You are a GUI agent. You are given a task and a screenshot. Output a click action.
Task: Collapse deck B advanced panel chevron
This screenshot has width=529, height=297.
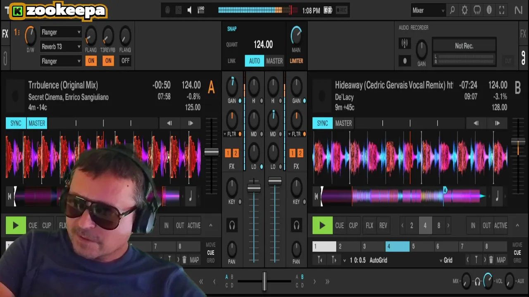(517, 225)
